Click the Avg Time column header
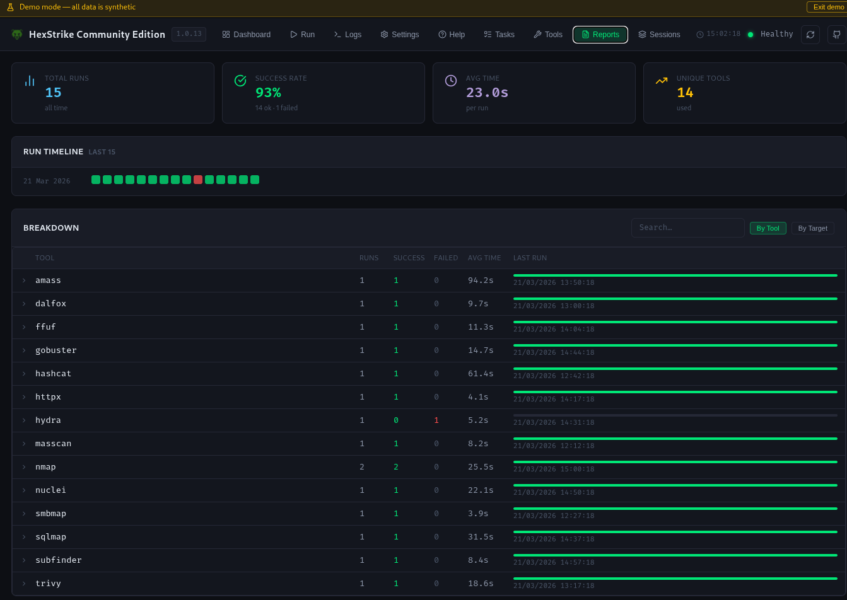 [484, 258]
